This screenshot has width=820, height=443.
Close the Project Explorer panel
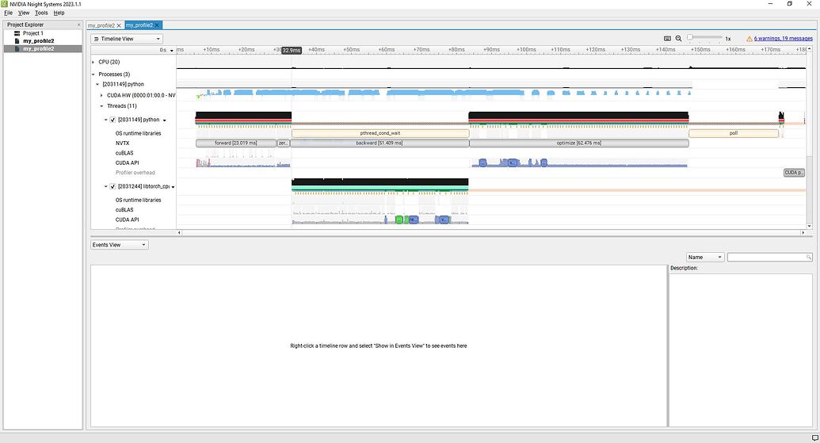pos(78,25)
